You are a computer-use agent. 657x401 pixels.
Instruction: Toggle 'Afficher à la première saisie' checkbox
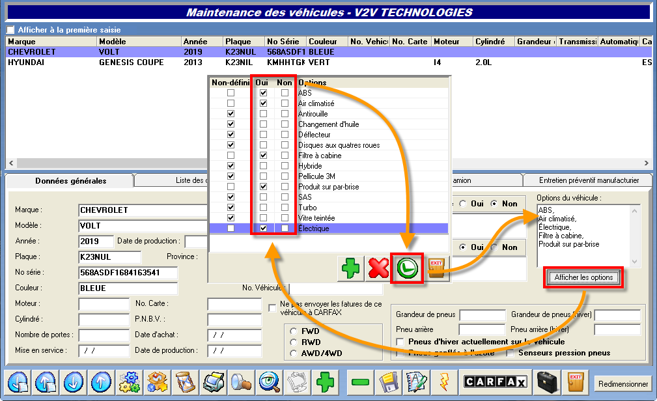[x=11, y=30]
